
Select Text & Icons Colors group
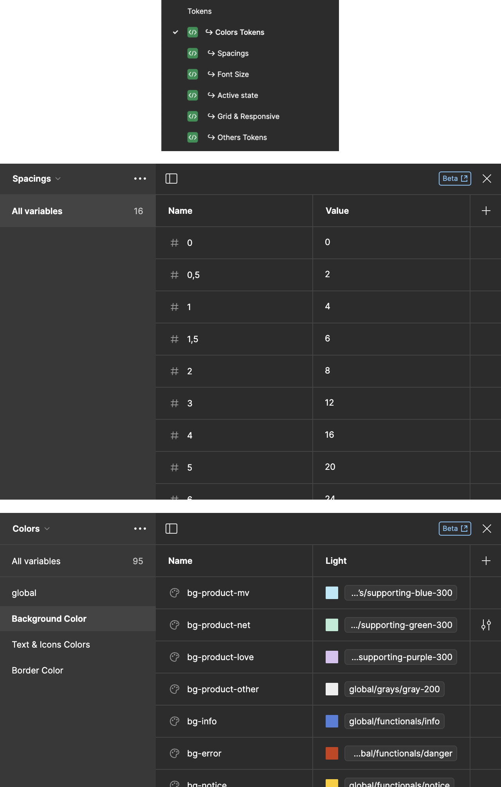coord(51,644)
